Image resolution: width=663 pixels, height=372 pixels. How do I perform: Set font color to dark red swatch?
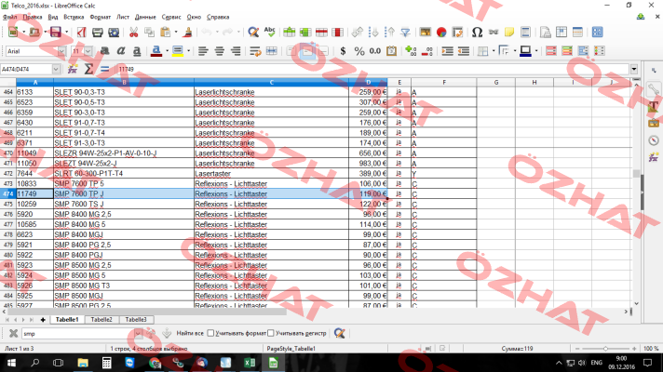tap(156, 51)
